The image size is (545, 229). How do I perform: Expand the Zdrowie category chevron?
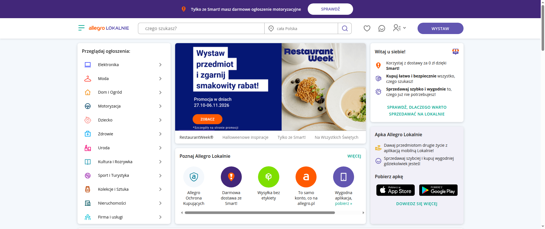click(160, 134)
